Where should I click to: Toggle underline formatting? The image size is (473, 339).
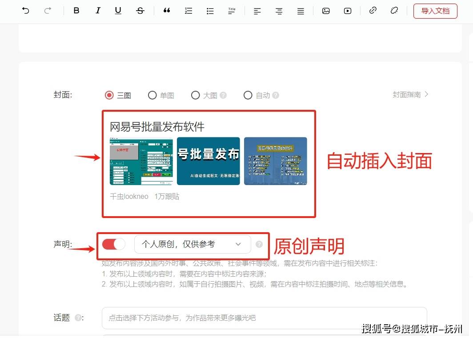(118, 11)
